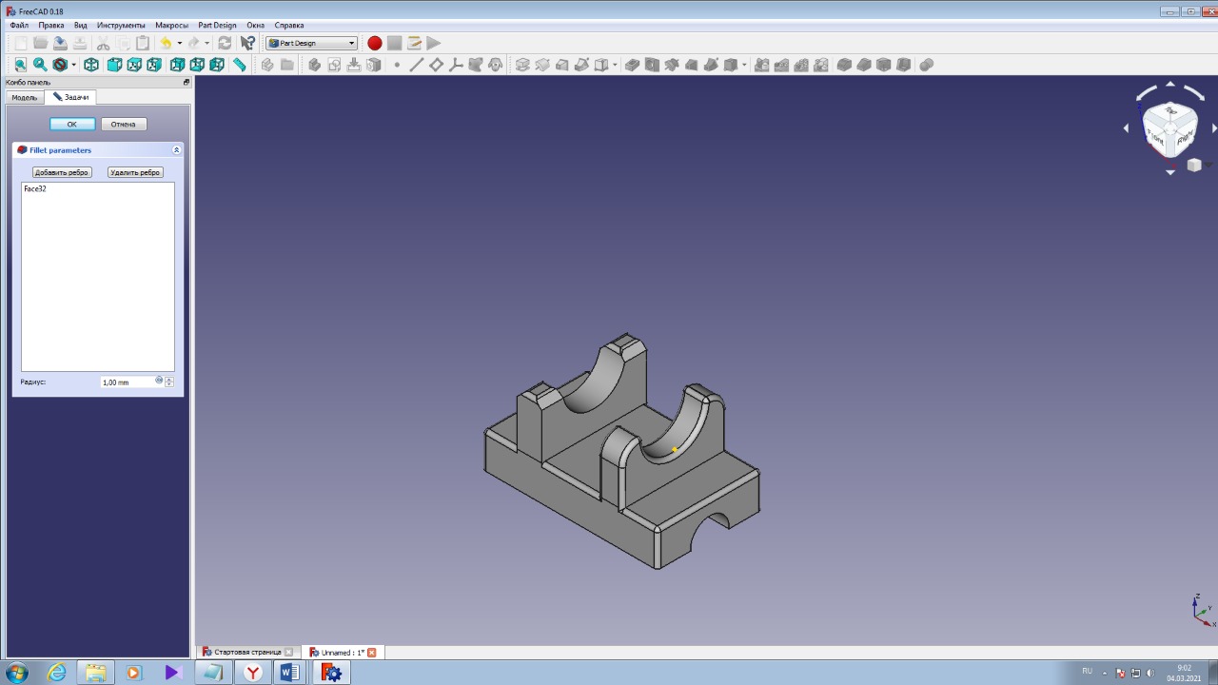
Task: Select the Measure distance ruler tool
Action: pyautogui.click(x=240, y=65)
